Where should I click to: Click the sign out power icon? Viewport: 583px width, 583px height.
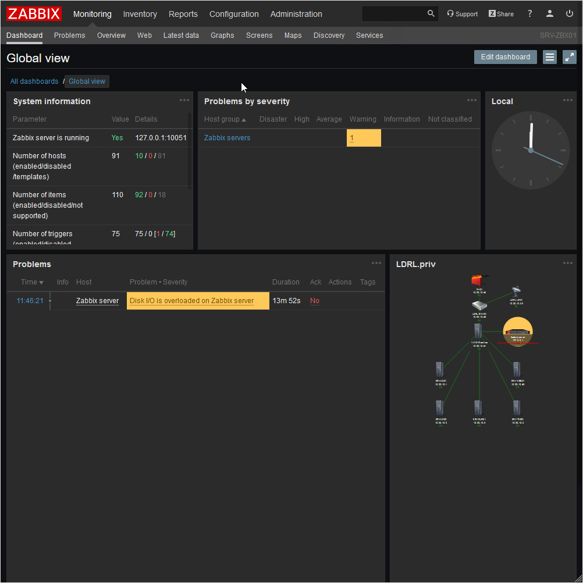pos(569,14)
